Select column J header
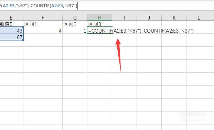 pyautogui.click(x=149, y=17)
